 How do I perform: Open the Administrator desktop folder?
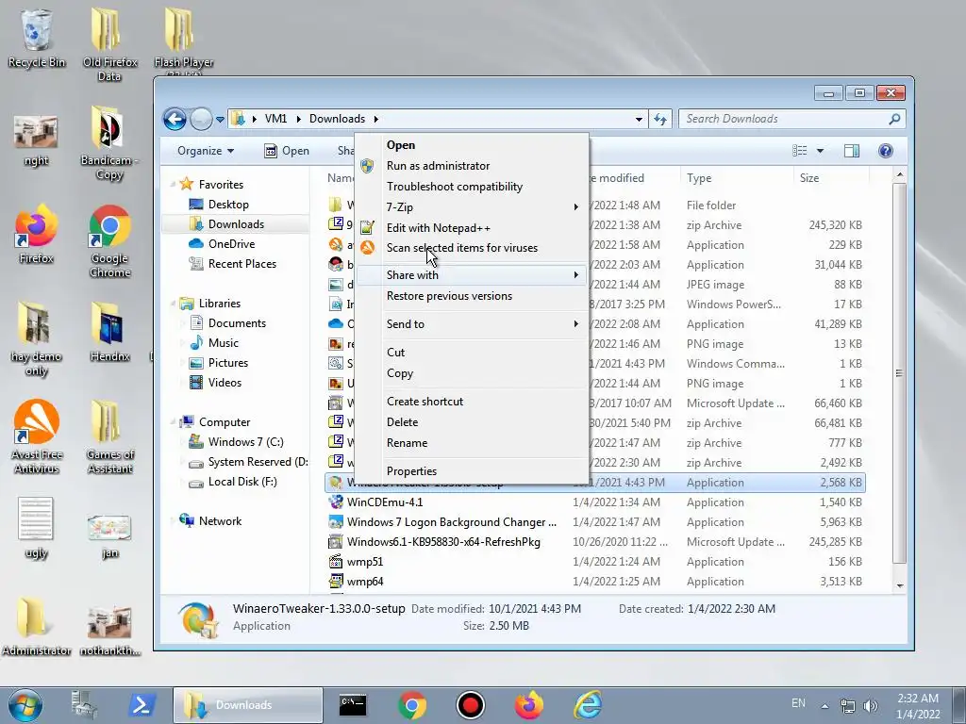coord(37,626)
